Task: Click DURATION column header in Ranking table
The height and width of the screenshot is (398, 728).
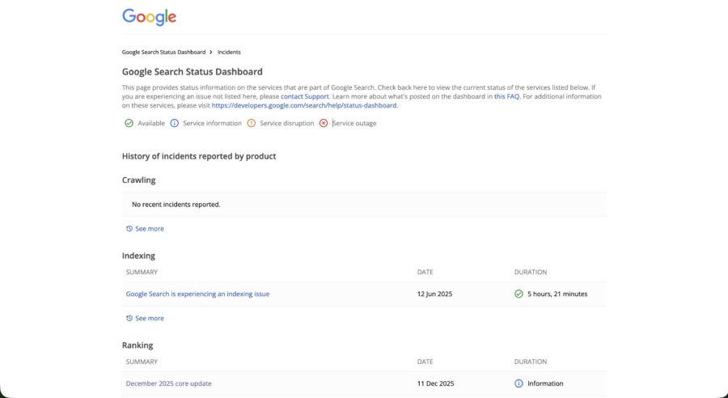Action: click(530, 362)
